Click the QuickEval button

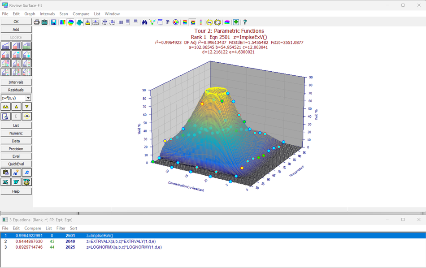(16, 164)
